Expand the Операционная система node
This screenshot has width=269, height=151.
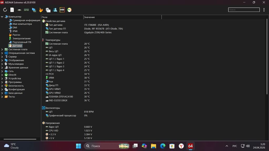pyautogui.click(x=2, y=53)
